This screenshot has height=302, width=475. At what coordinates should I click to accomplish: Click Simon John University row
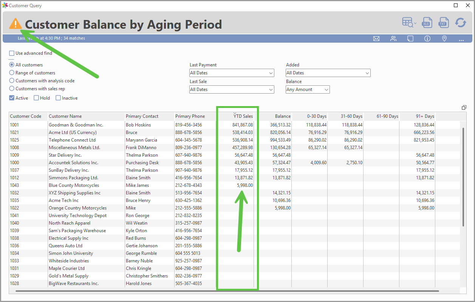(x=234, y=253)
